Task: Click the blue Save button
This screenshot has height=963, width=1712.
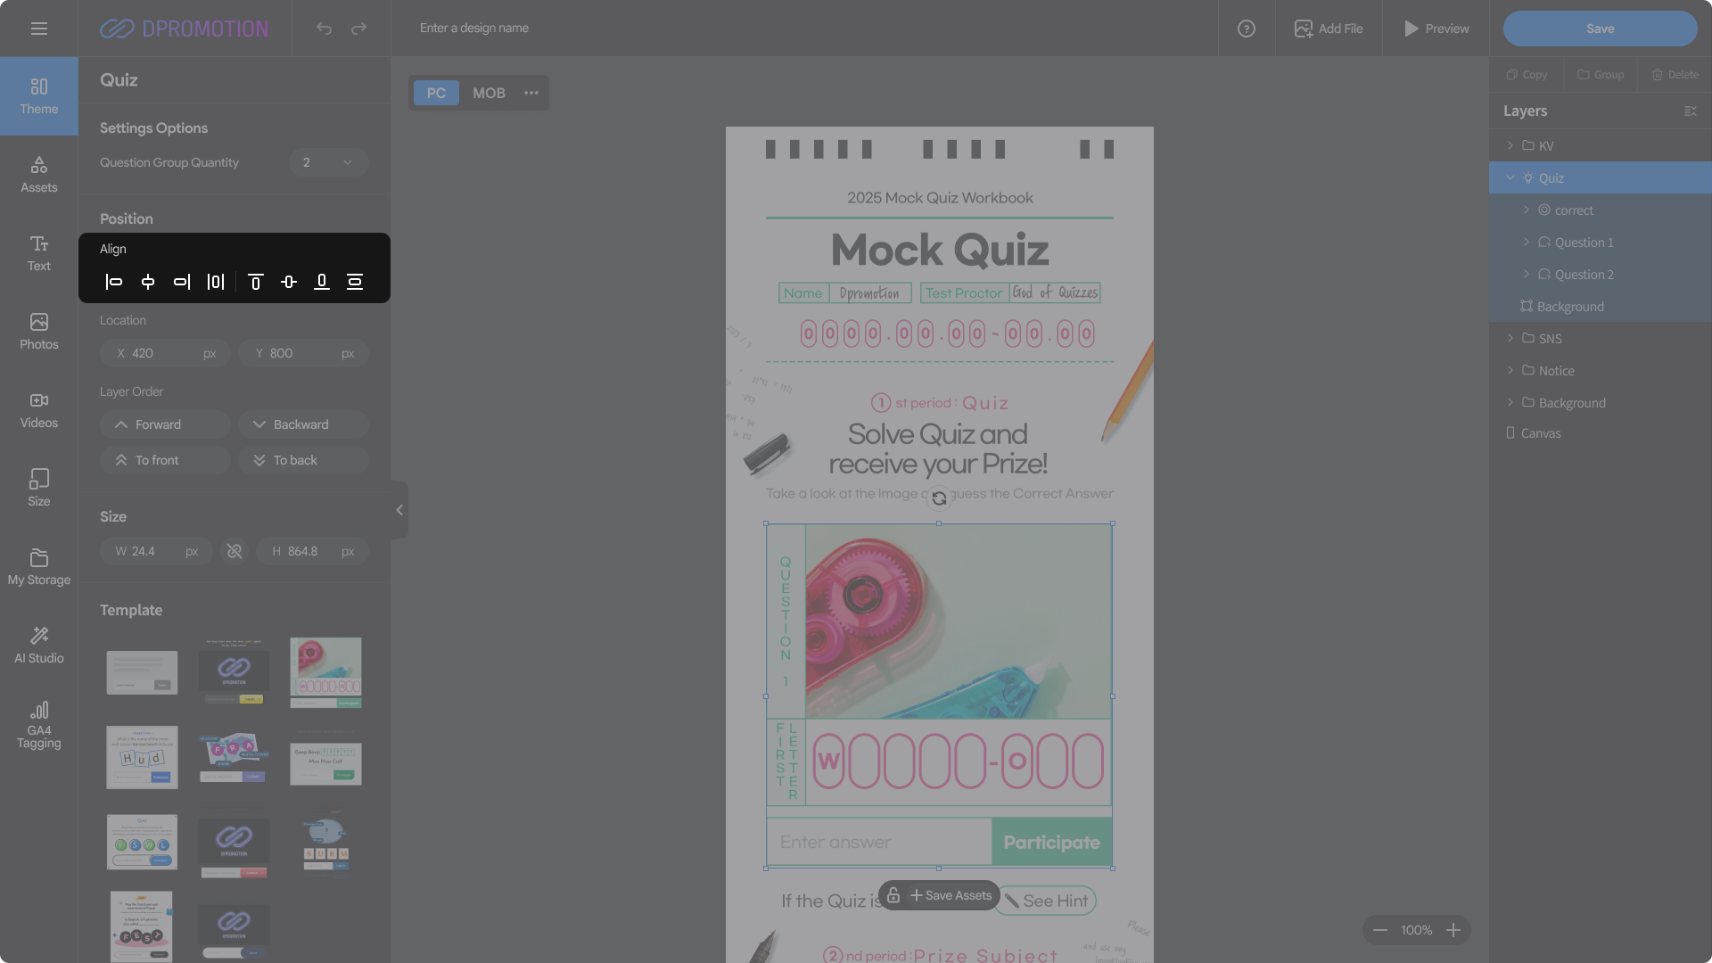Action: pos(1600,29)
